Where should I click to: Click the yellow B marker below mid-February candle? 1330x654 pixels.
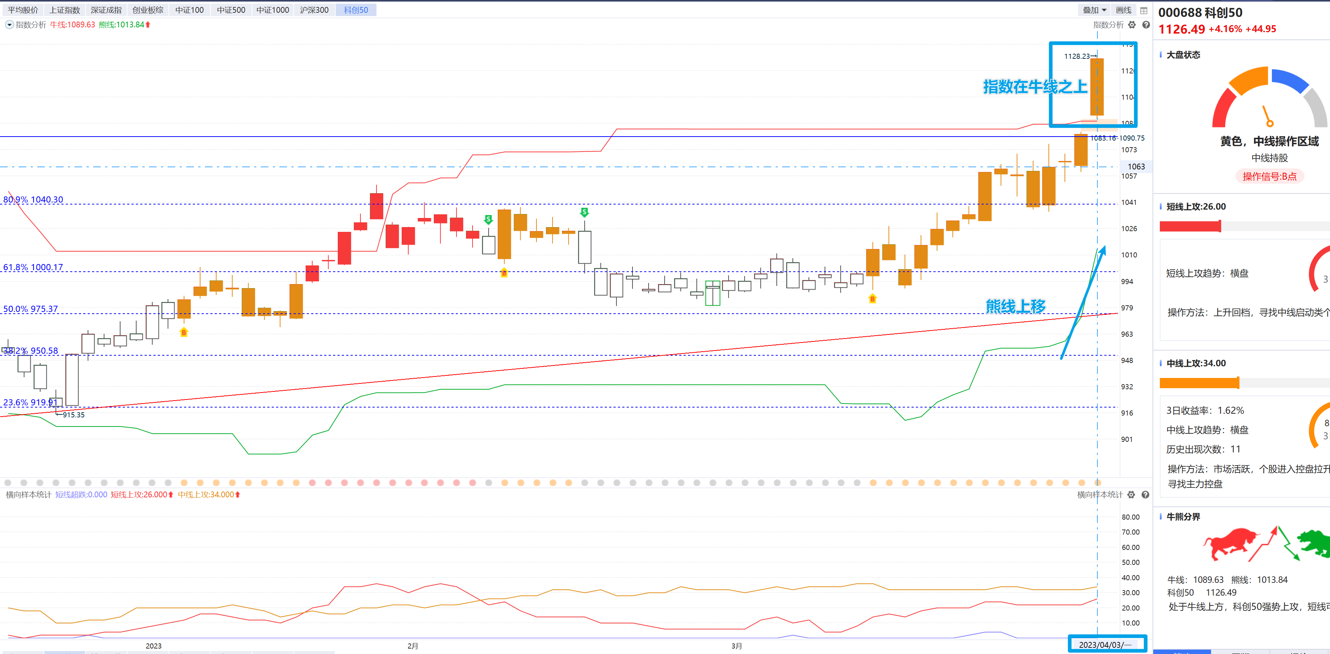point(504,272)
